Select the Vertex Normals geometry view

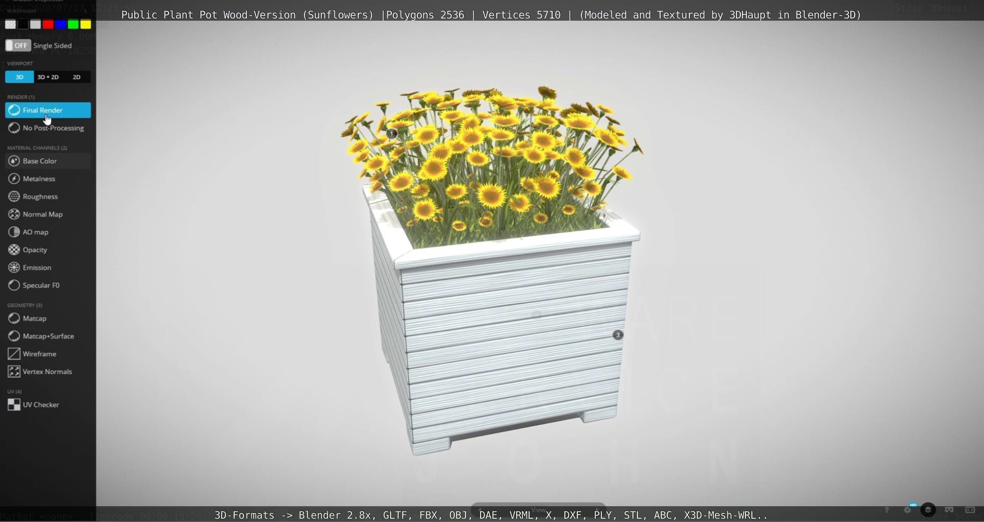48,372
